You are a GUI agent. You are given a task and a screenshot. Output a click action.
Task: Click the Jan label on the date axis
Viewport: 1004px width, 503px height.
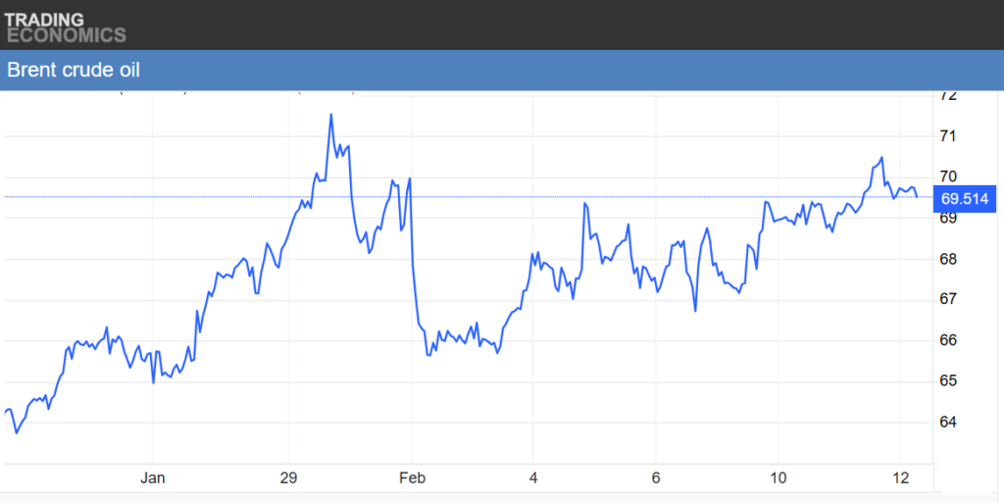tap(152, 478)
